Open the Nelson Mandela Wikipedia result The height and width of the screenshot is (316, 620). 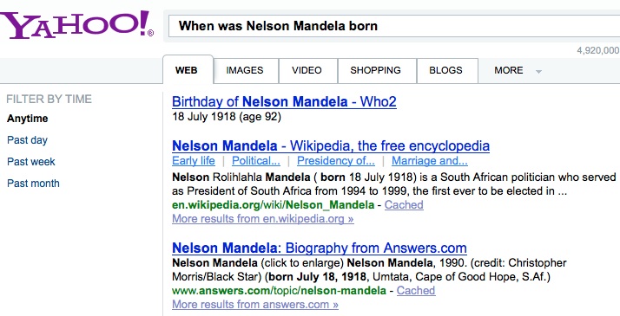(331, 145)
